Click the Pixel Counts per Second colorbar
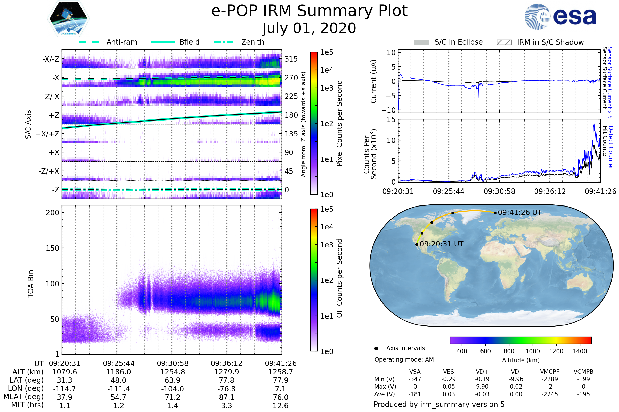This screenshot has height=412, width=619. click(x=314, y=123)
